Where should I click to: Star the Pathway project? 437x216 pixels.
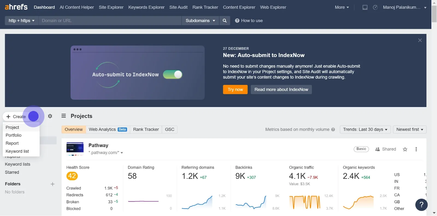405,149
